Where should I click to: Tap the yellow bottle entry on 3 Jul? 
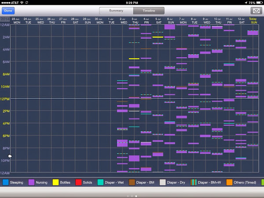tap(134, 59)
